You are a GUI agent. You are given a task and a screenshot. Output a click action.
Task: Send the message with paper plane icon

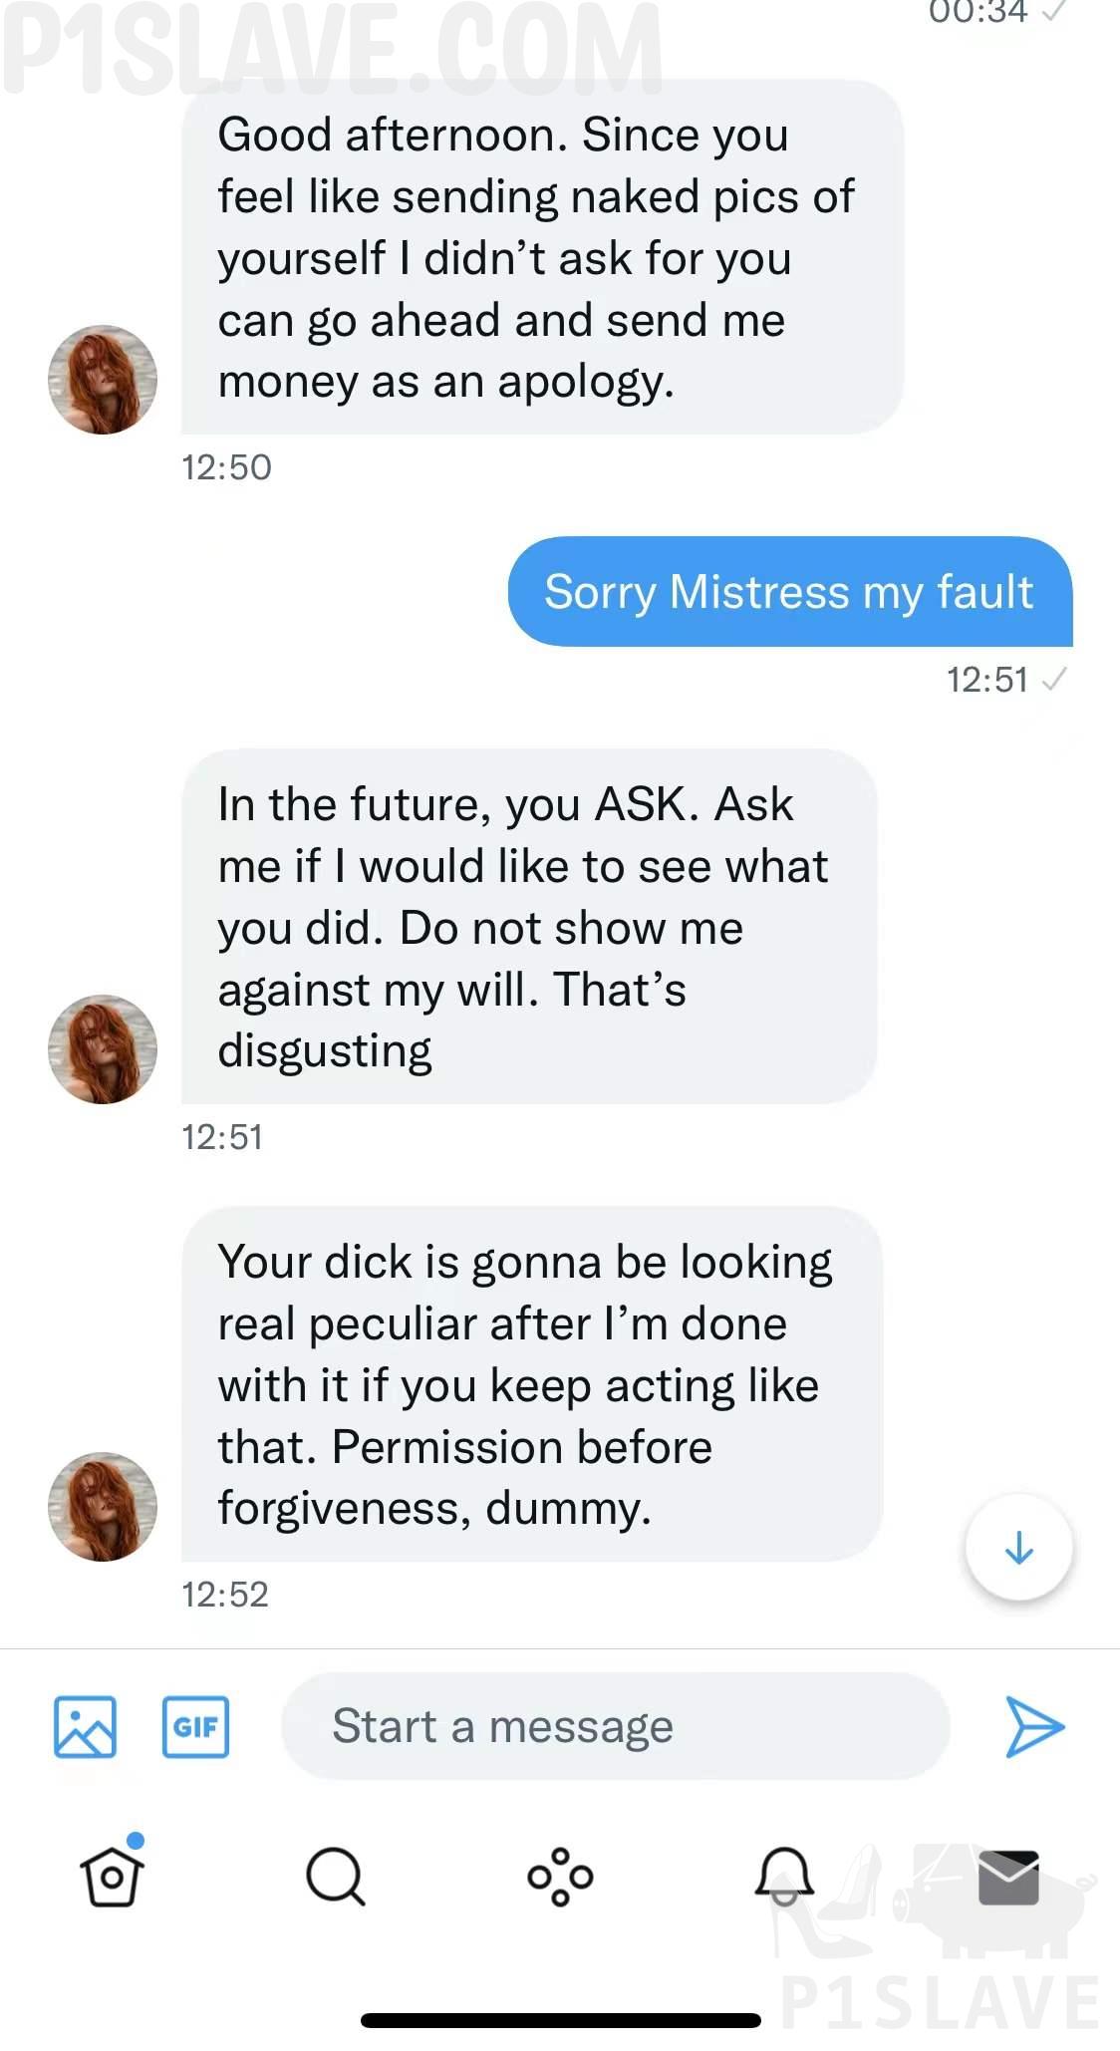point(1034,1726)
